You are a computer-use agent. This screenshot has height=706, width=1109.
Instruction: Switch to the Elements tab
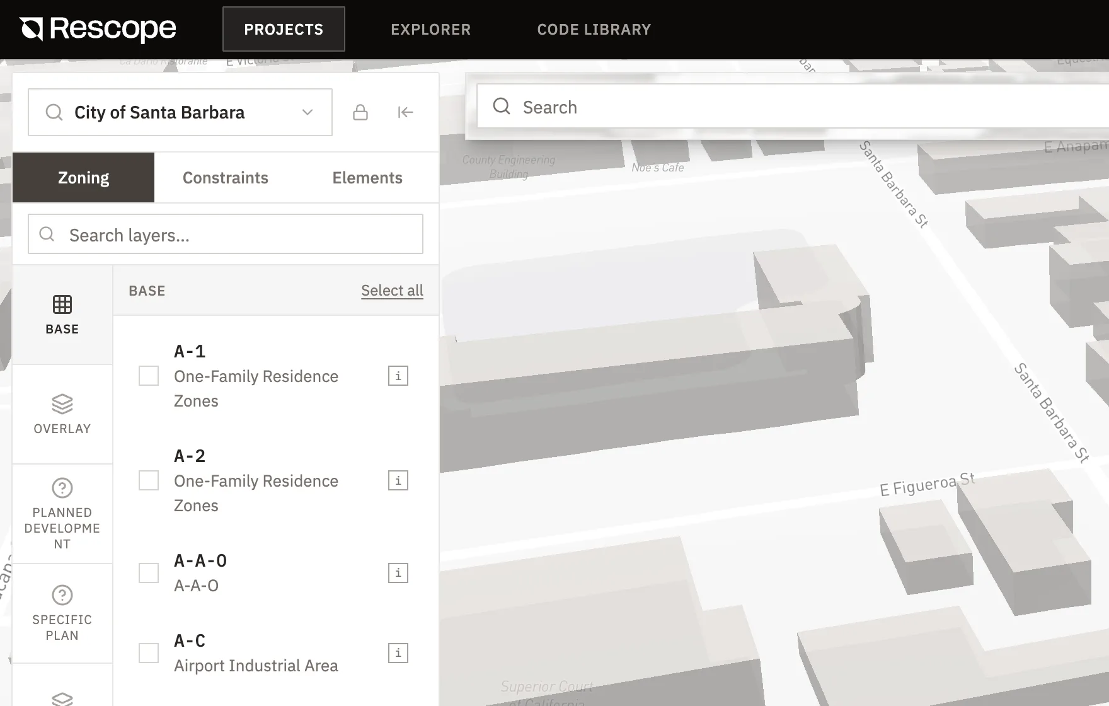[367, 178]
